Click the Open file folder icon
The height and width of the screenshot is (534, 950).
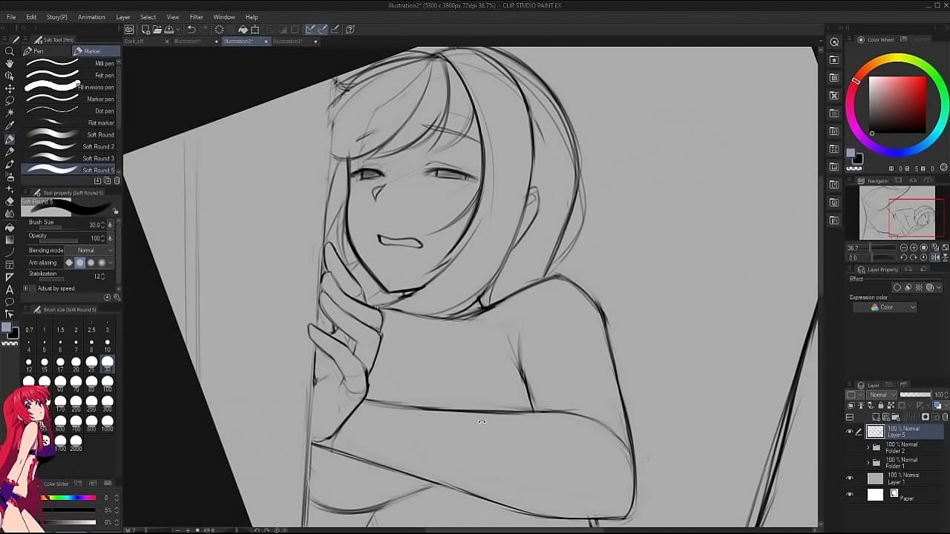157,30
